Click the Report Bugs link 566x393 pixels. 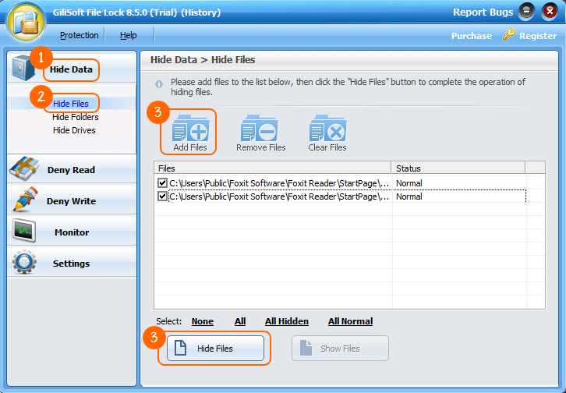click(x=483, y=12)
